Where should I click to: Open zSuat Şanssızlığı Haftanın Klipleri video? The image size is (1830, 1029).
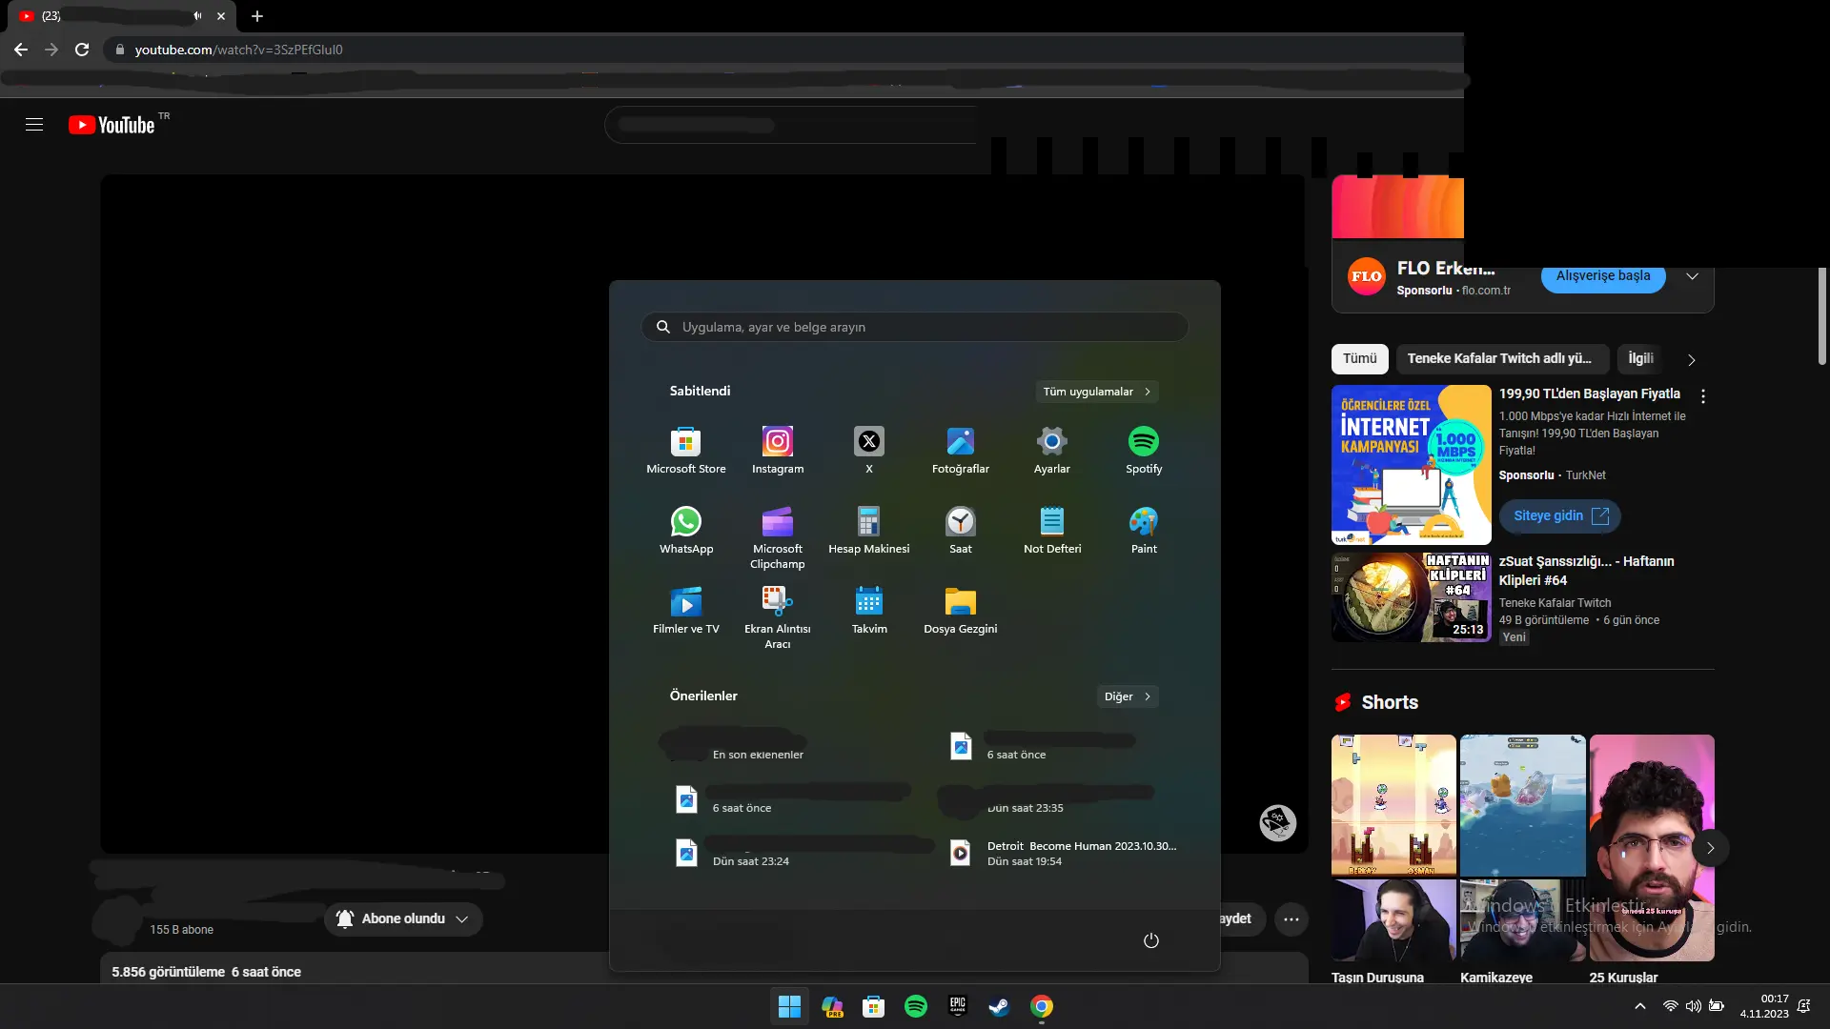(1586, 571)
